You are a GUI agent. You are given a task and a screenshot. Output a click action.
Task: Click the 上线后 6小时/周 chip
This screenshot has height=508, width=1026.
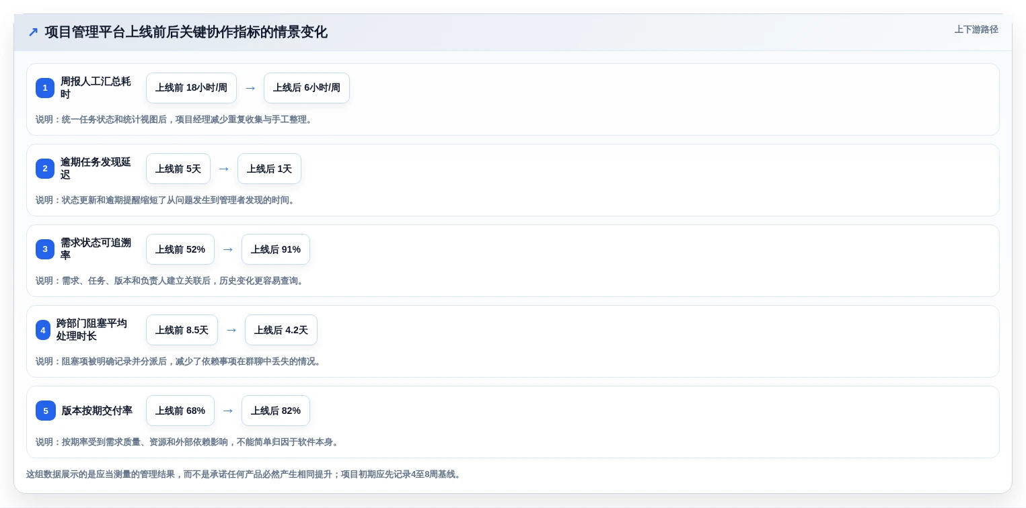pyautogui.click(x=307, y=88)
